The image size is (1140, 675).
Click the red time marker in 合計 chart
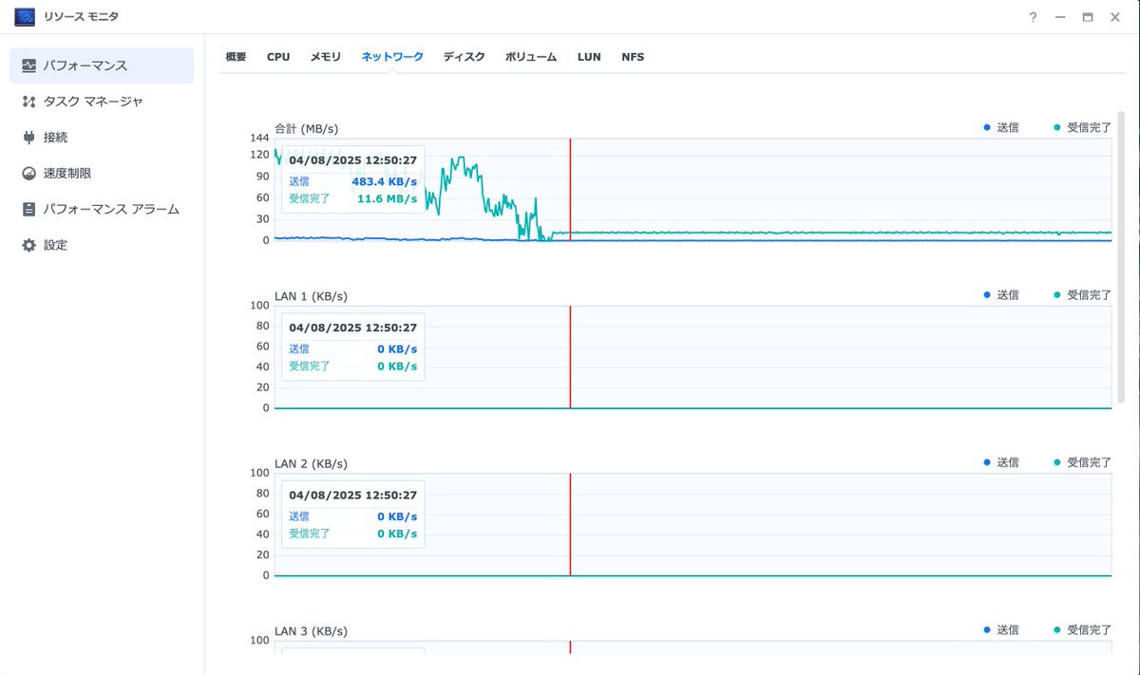coord(570,189)
